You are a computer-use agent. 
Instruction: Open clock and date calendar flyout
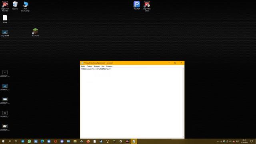pos(244,141)
